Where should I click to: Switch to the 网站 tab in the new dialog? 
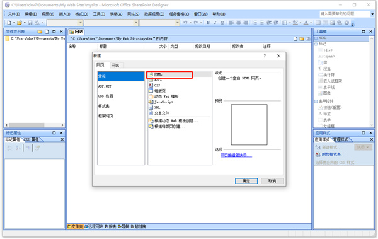tap(115, 66)
